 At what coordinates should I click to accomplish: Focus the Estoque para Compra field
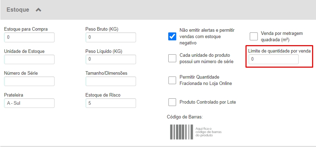click(x=29, y=37)
